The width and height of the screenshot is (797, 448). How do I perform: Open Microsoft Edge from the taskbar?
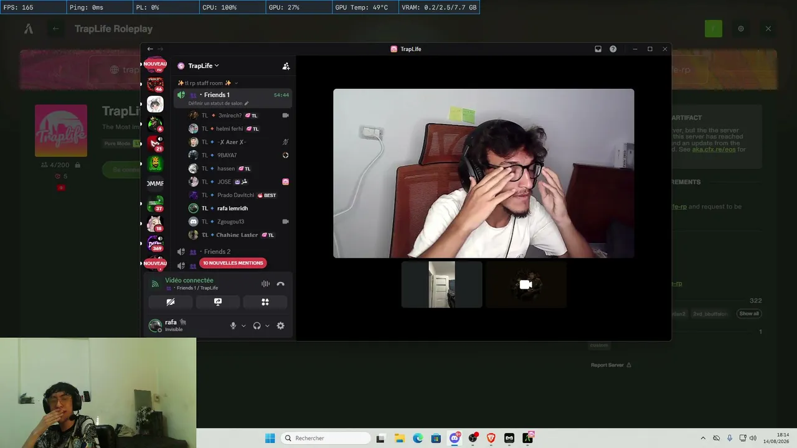(418, 438)
